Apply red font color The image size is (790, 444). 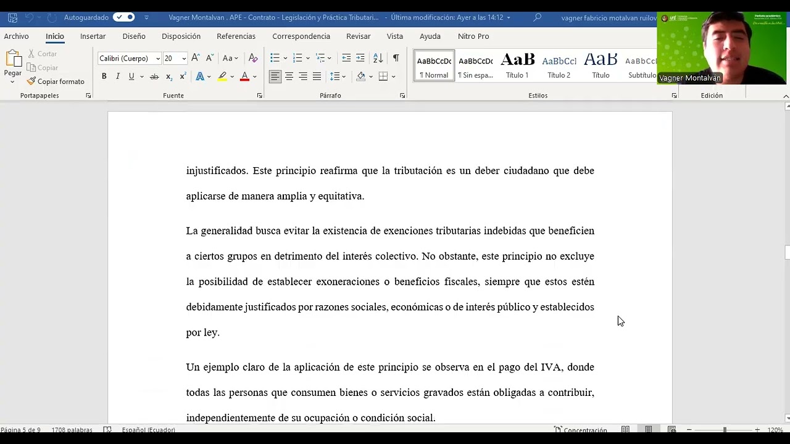click(244, 76)
